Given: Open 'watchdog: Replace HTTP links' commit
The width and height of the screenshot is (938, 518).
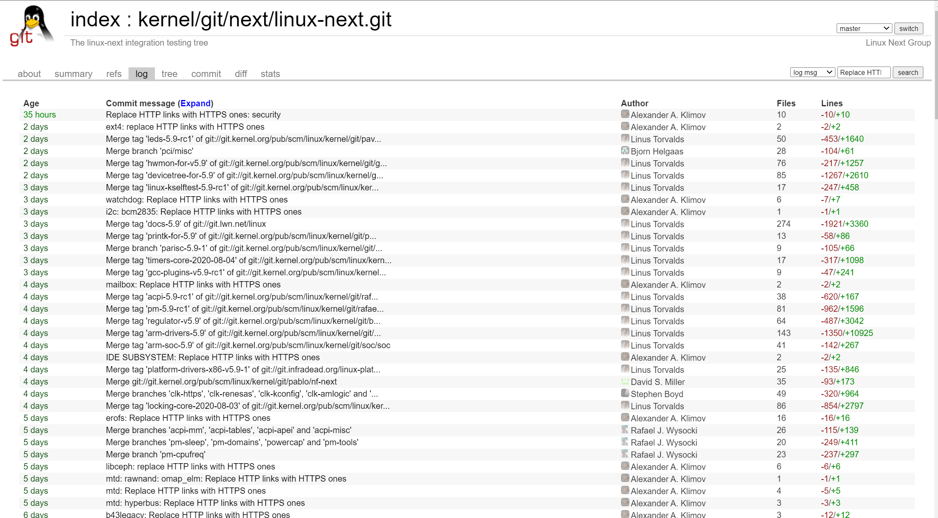Looking at the screenshot, I should [197, 200].
